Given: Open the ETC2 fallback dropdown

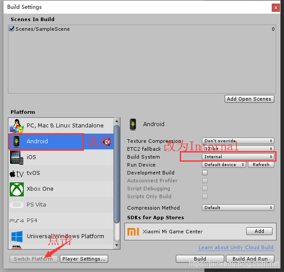Looking at the screenshot, I should click(238, 149).
